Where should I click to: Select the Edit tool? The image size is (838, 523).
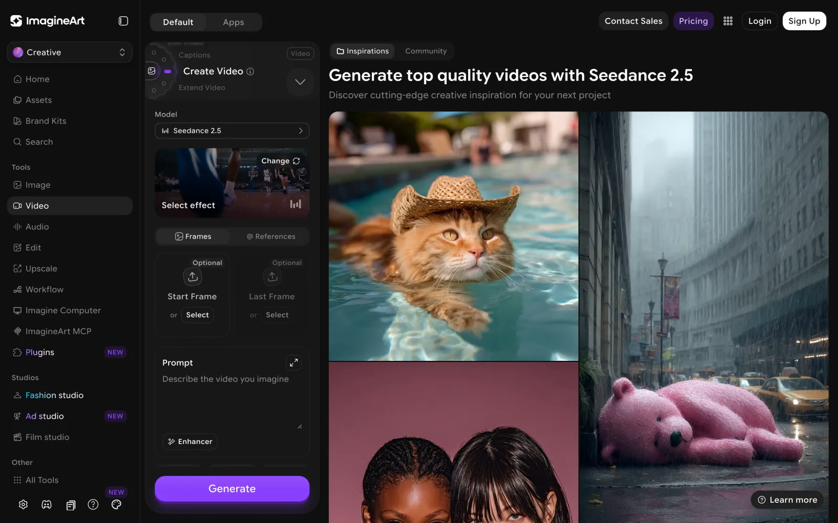pyautogui.click(x=70, y=247)
